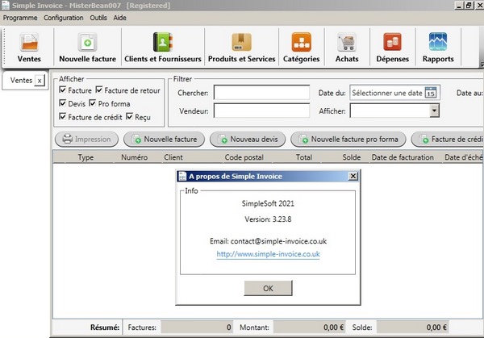Expand the toolbar overflow arrow
The width and height of the screenshot is (484, 338).
[x=482, y=65]
